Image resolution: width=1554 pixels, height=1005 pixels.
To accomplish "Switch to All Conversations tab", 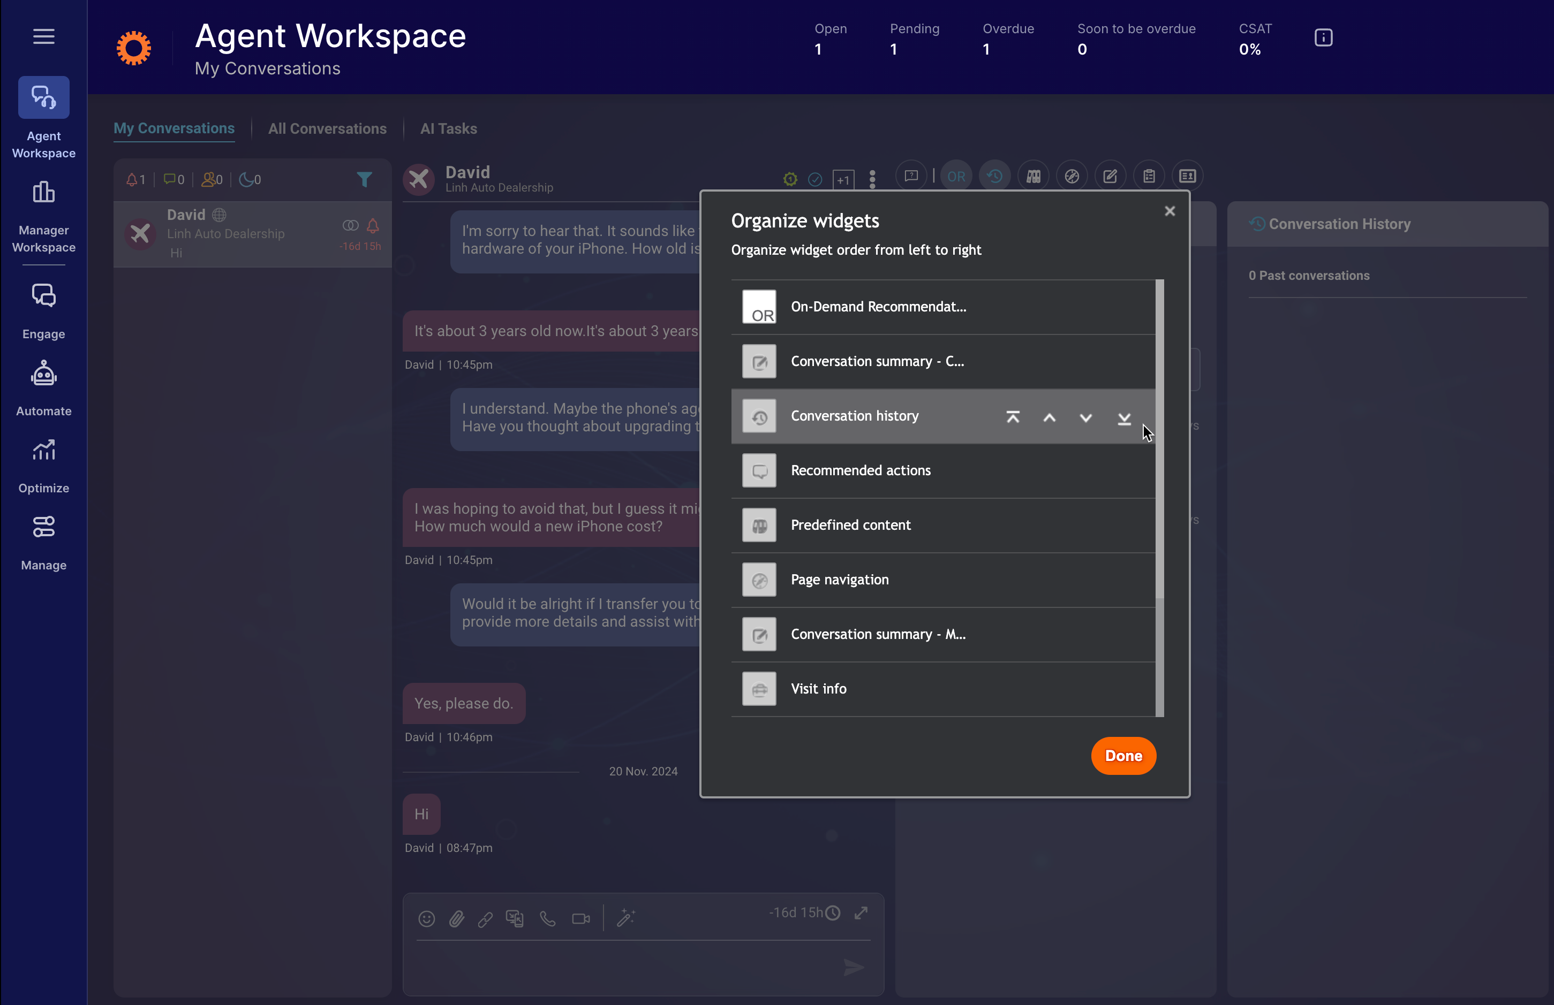I will pos(327,128).
